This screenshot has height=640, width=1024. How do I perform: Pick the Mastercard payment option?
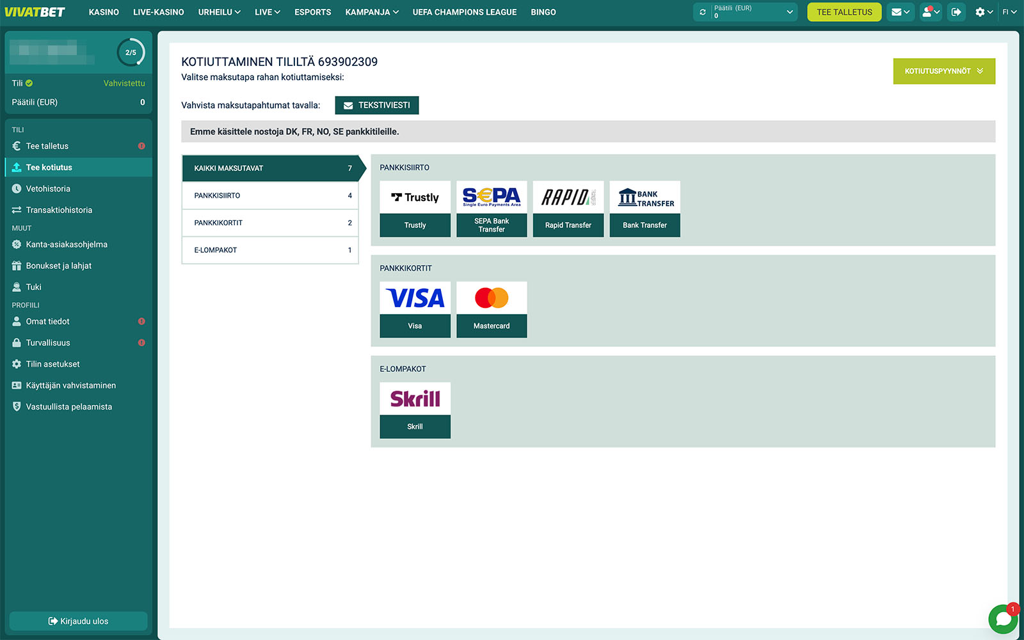[492, 310]
